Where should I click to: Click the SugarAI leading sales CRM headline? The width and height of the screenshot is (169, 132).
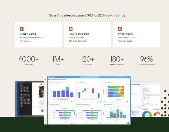pyautogui.click(x=88, y=15)
